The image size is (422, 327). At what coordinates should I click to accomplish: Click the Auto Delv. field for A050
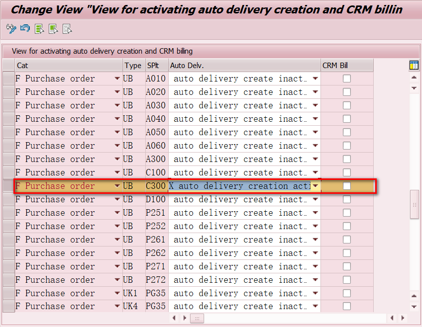coord(244,132)
